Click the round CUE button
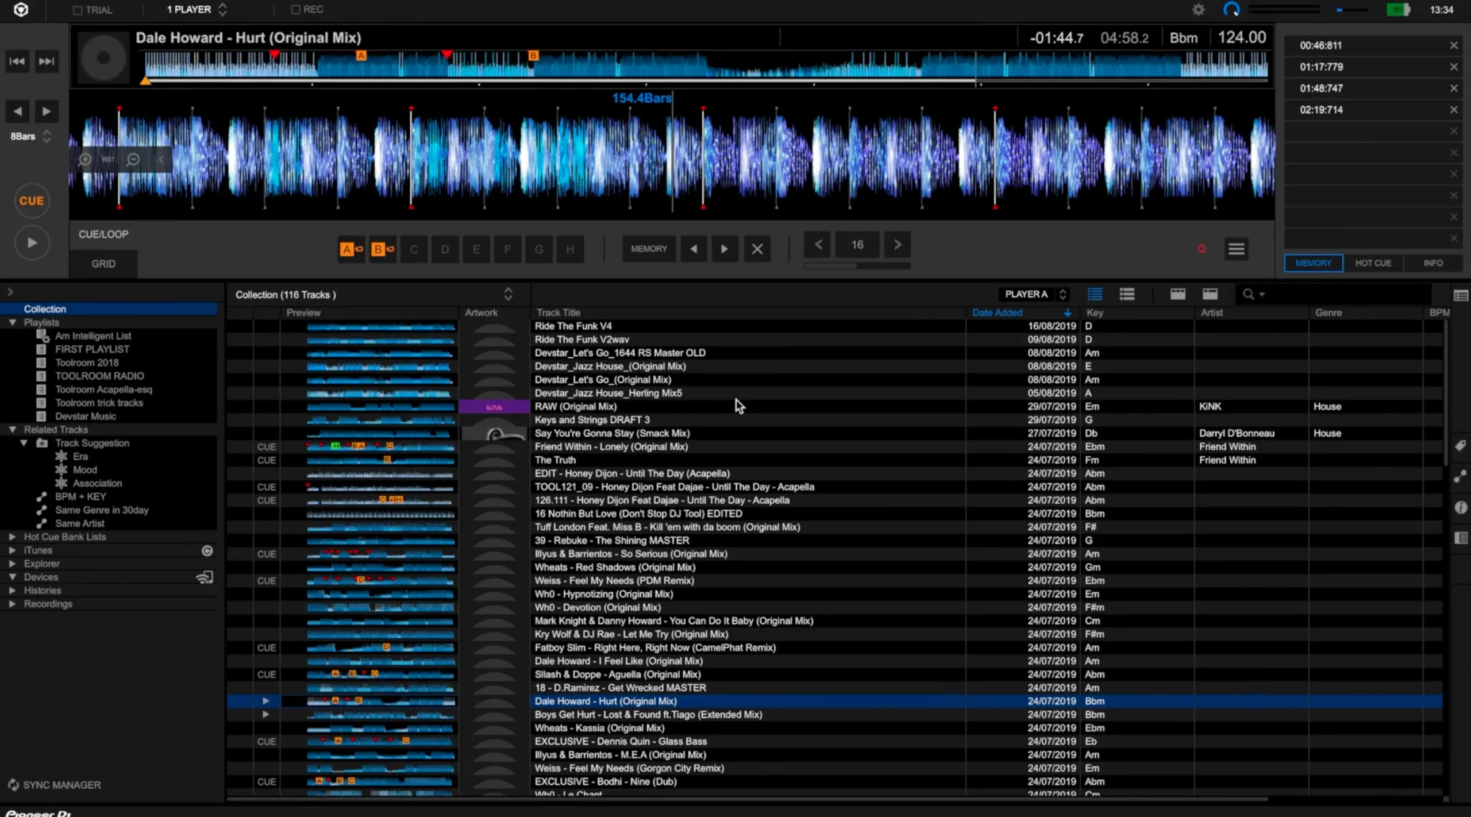The width and height of the screenshot is (1471, 817). point(32,201)
